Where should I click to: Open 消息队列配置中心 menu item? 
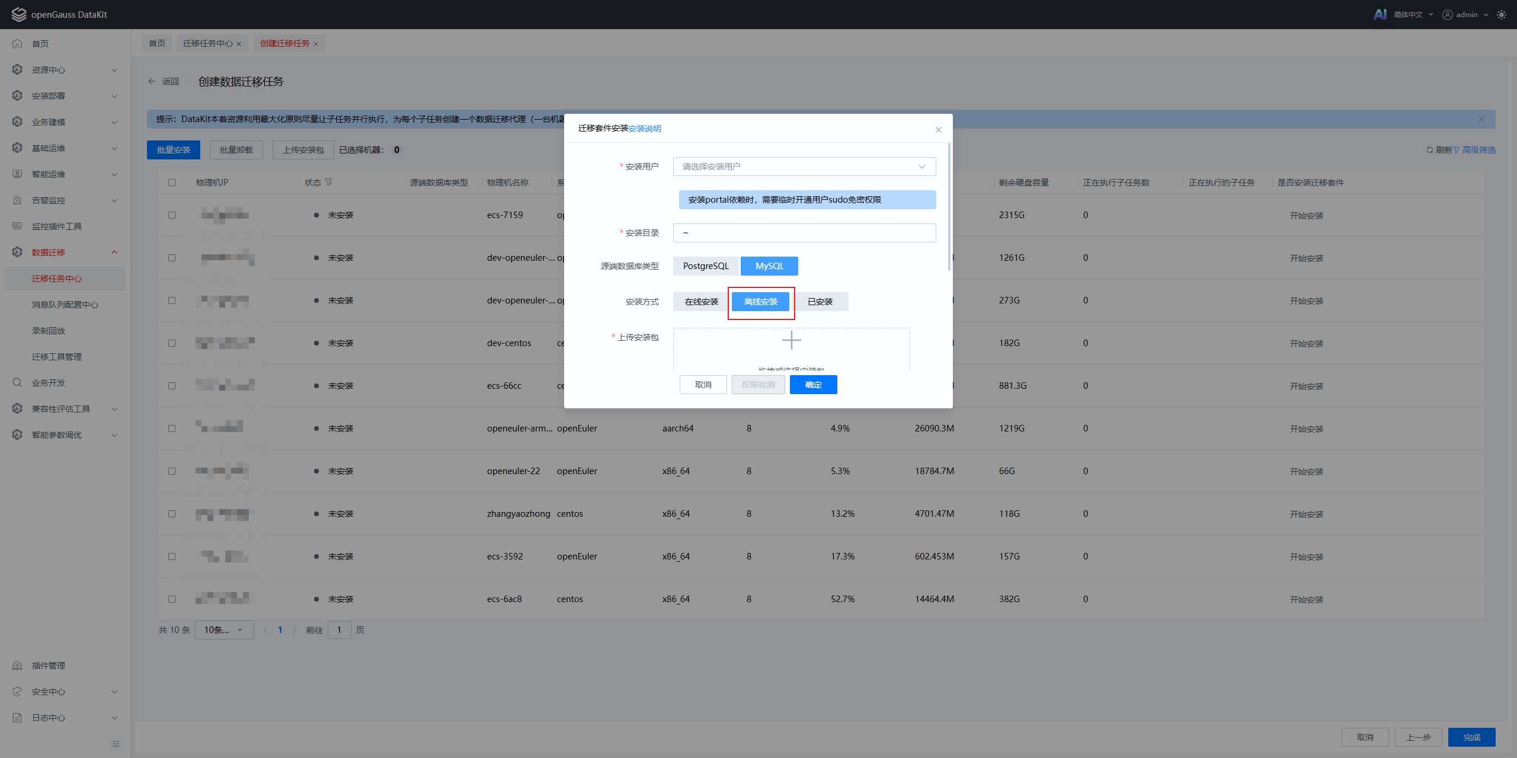pos(65,305)
